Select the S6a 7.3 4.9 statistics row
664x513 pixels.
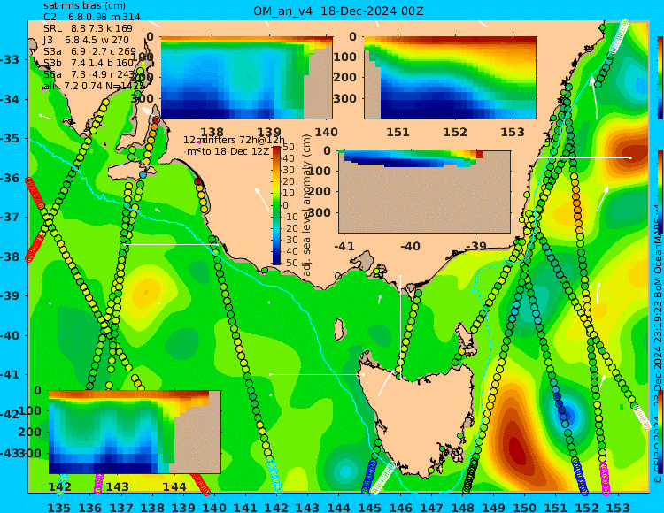pos(89,74)
